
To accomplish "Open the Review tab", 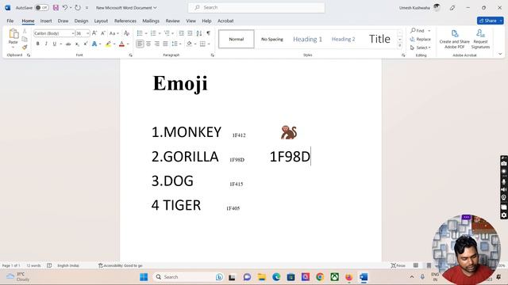I will click(172, 21).
